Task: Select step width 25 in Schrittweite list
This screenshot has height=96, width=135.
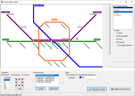Action: coord(7,87)
